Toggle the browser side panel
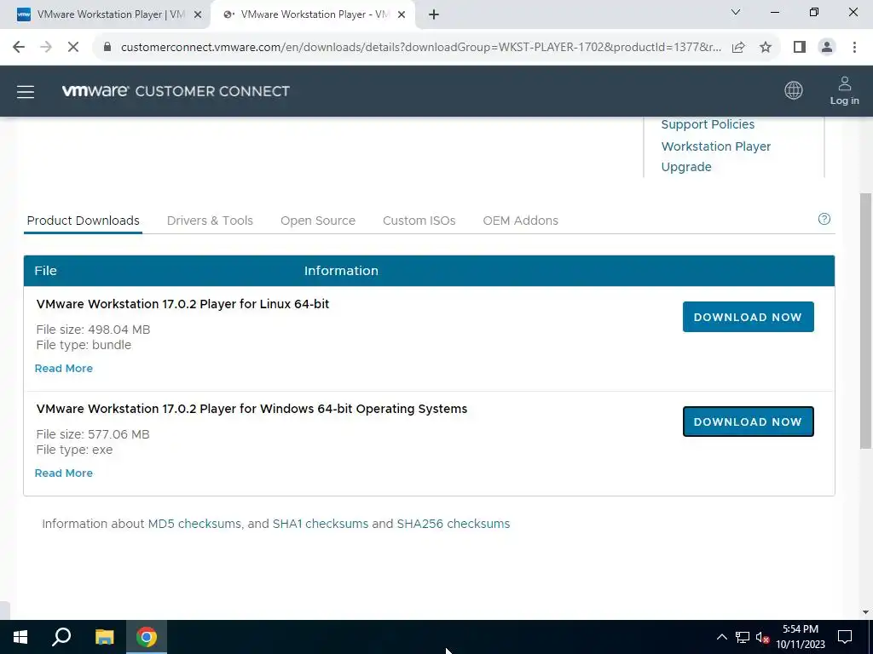The height and width of the screenshot is (654, 873). 800,48
